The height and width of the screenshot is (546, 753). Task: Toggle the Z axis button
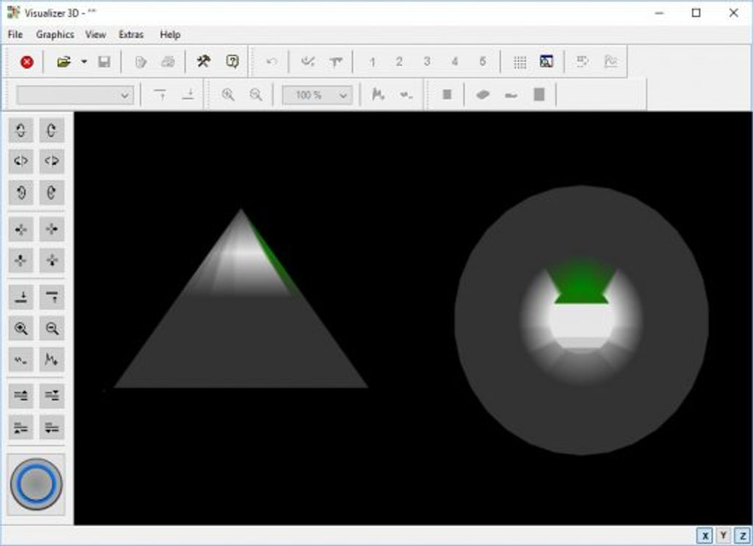coord(742,536)
